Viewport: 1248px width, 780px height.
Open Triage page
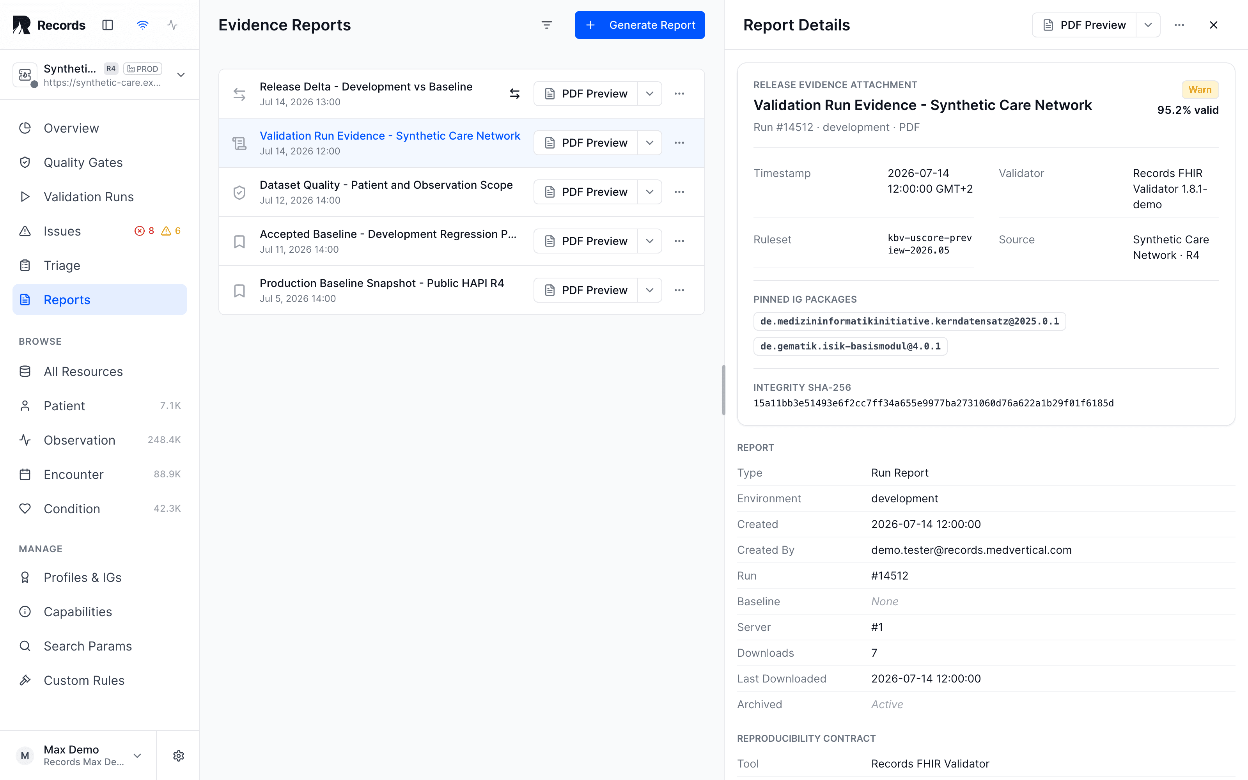pos(99,265)
